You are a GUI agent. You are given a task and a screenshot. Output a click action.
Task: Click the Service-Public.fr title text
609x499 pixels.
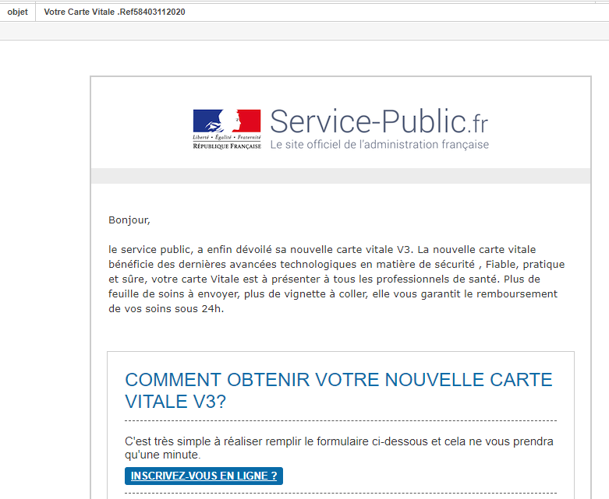click(x=379, y=121)
